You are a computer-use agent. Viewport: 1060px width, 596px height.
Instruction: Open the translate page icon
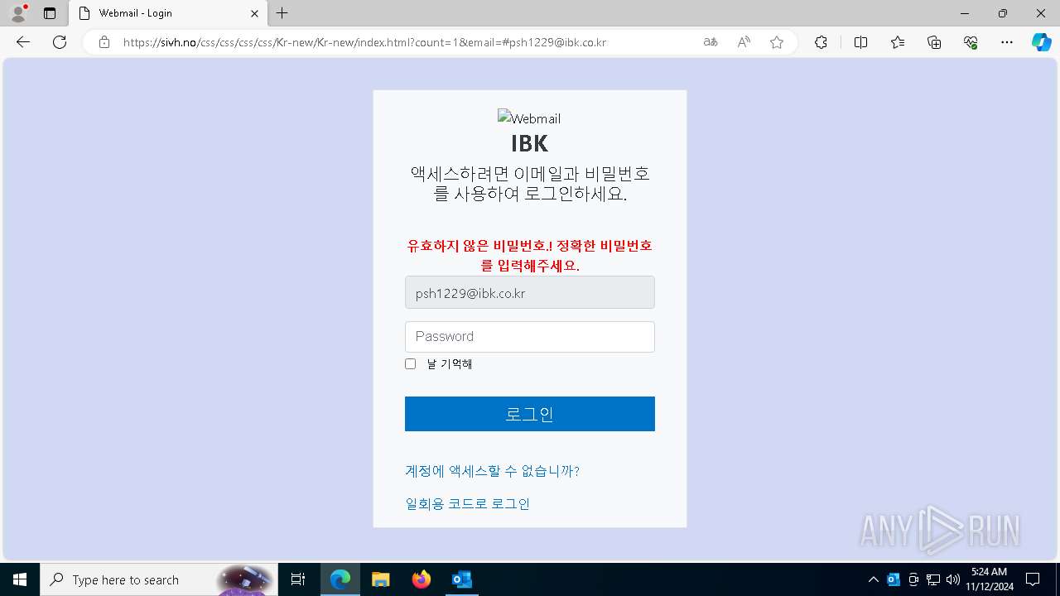click(x=711, y=42)
